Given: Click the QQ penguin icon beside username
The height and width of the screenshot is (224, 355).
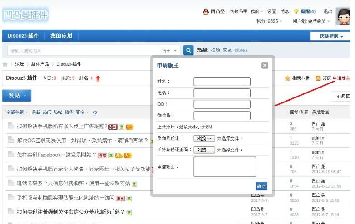Looking at the screenshot, I should (206, 11).
